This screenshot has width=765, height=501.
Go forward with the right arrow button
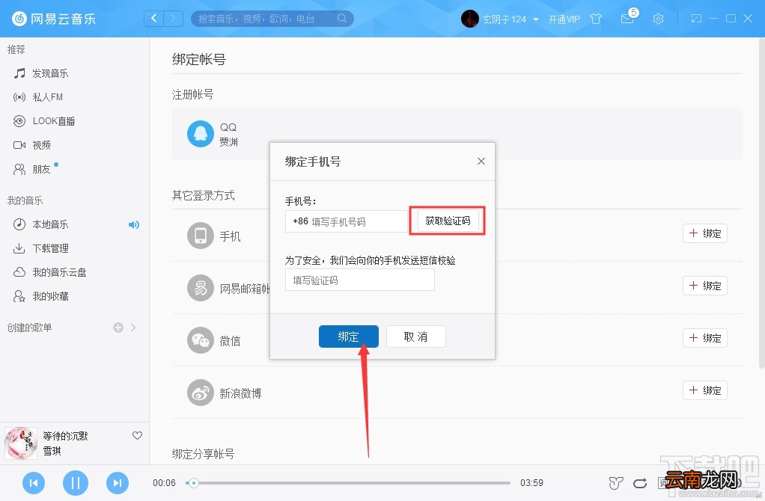[x=173, y=19]
